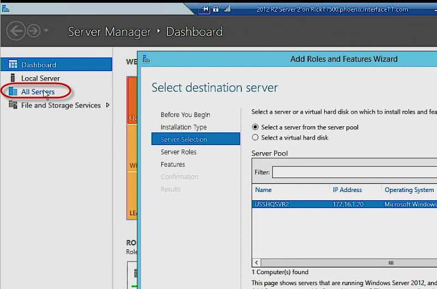Screen dimensions: 437x289
Task: Open File and Storage Services
Action: point(61,105)
